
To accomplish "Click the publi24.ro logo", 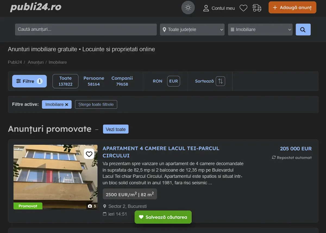I will coord(36,7).
